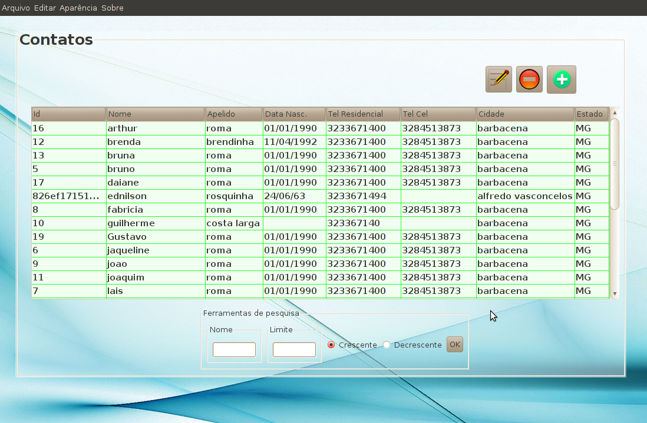Viewport: 647px width, 423px height.
Task: Click id cell 11
Action: point(68,277)
